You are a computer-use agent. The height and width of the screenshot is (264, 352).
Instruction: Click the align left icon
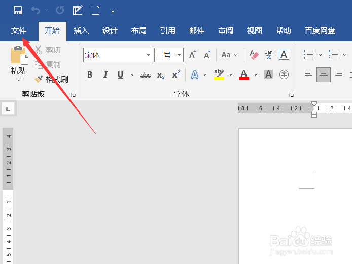[308, 74]
